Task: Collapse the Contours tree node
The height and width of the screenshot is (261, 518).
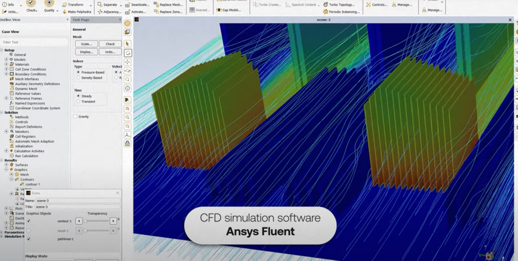Action: tap(11, 179)
